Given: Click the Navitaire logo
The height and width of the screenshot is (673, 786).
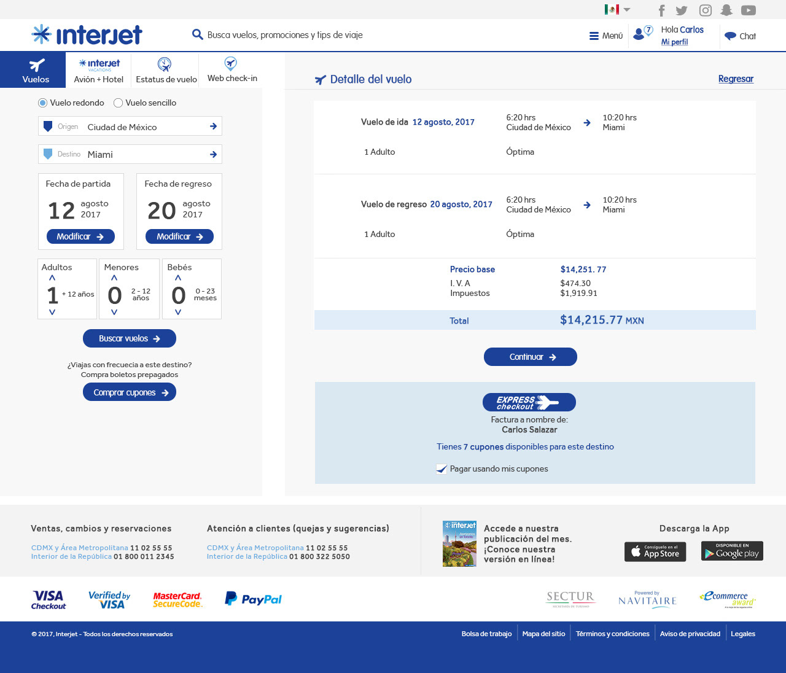Looking at the screenshot, I should point(647,599).
